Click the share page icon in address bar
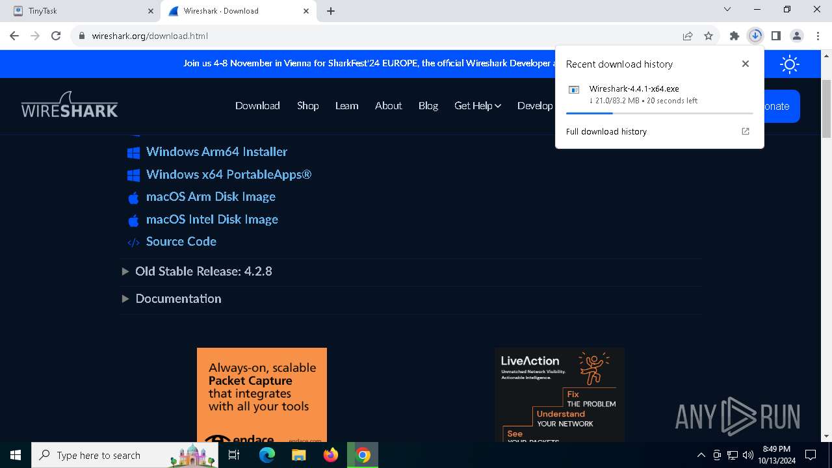832x468 pixels. pyautogui.click(x=688, y=36)
